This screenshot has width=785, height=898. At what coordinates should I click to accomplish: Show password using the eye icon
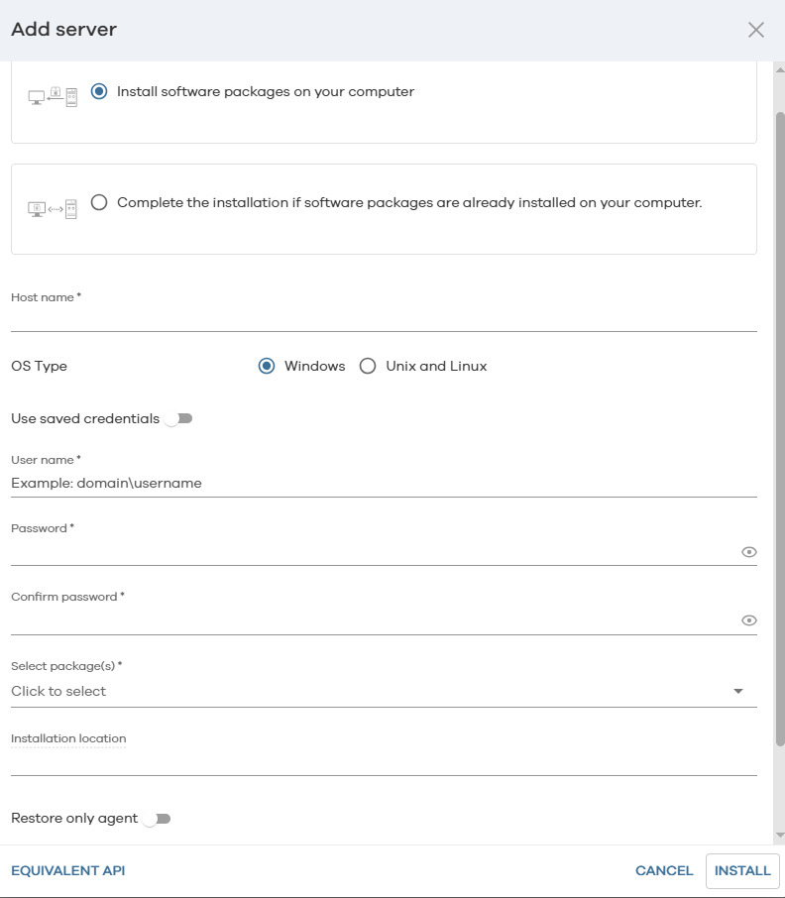[749, 552]
